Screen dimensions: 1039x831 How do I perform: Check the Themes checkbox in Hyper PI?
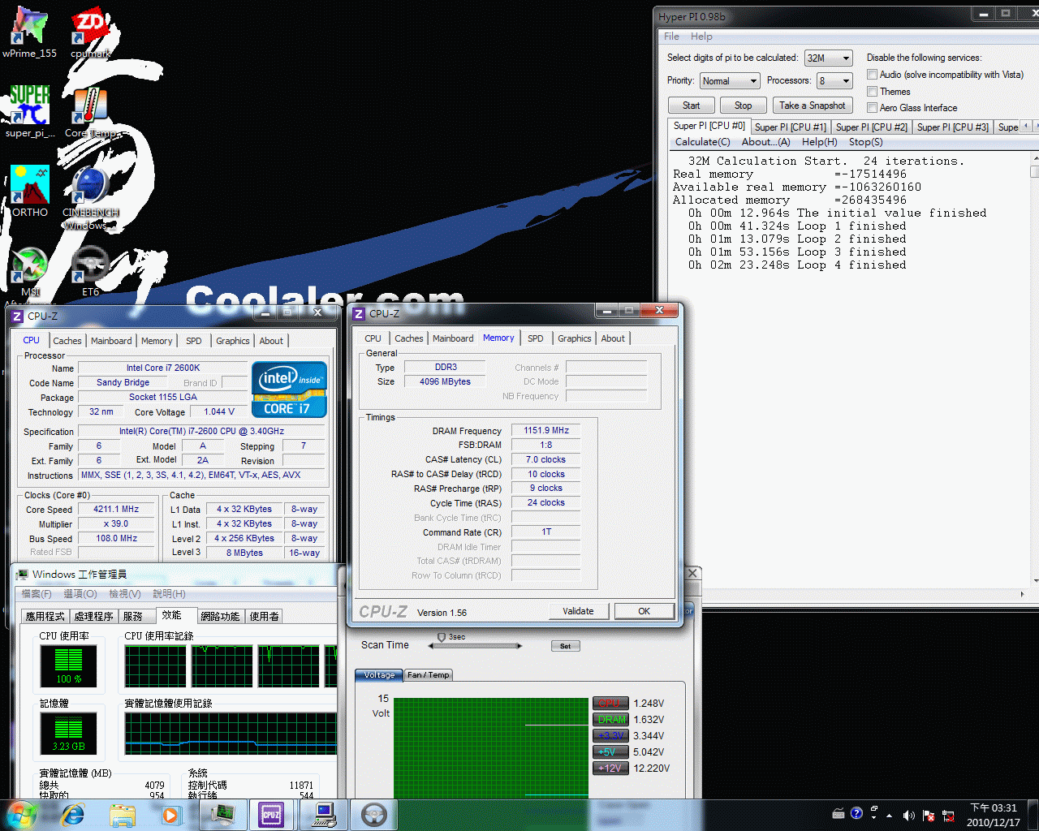(x=873, y=92)
